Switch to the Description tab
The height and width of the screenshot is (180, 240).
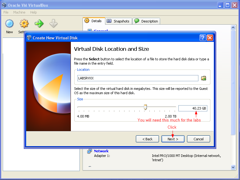pos(146,21)
